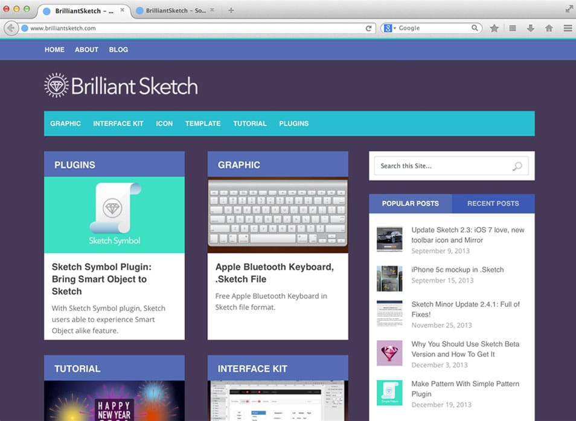This screenshot has height=421, width=576.
Task: Click the Brilliant Sketch diamond logo
Action: pos(56,85)
